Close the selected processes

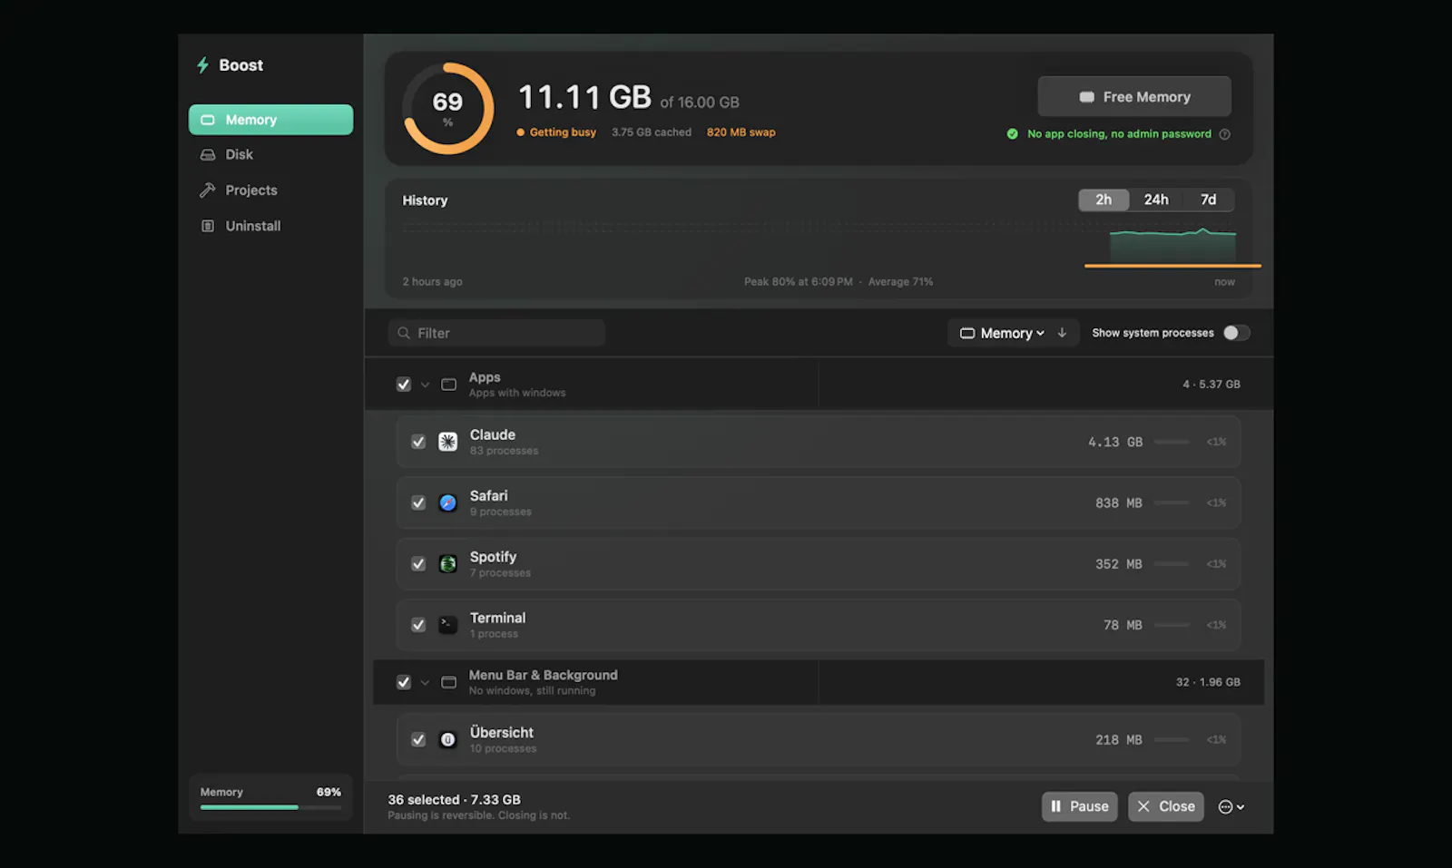click(x=1166, y=806)
